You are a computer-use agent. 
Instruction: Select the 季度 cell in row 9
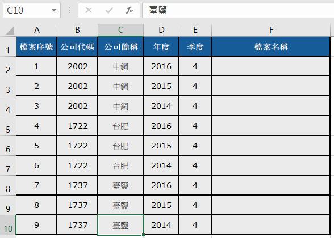tap(195, 205)
